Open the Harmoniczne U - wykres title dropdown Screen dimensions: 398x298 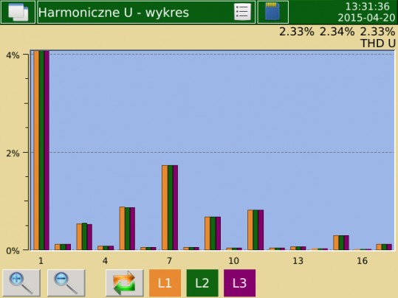click(146, 13)
